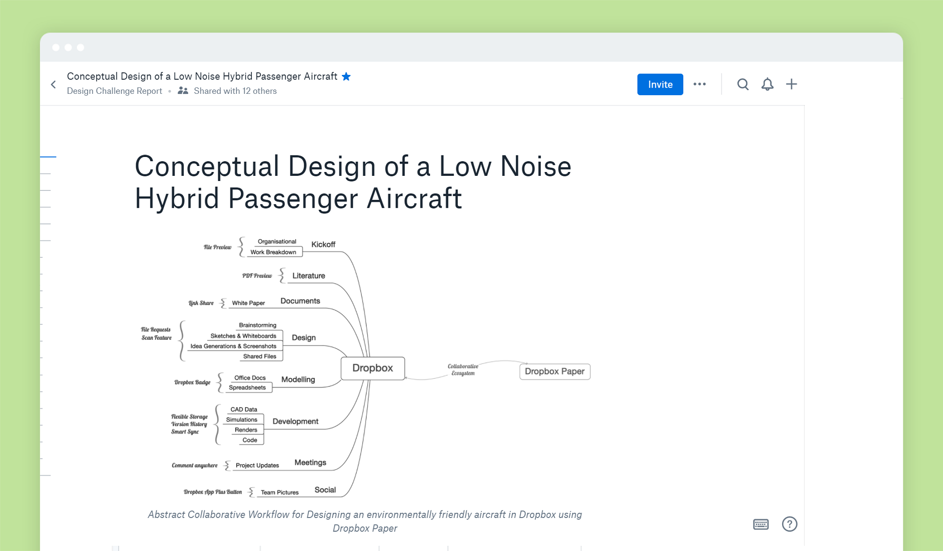The image size is (943, 551).
Task: Click the Dropbox Paper node in diagram
Action: click(555, 371)
